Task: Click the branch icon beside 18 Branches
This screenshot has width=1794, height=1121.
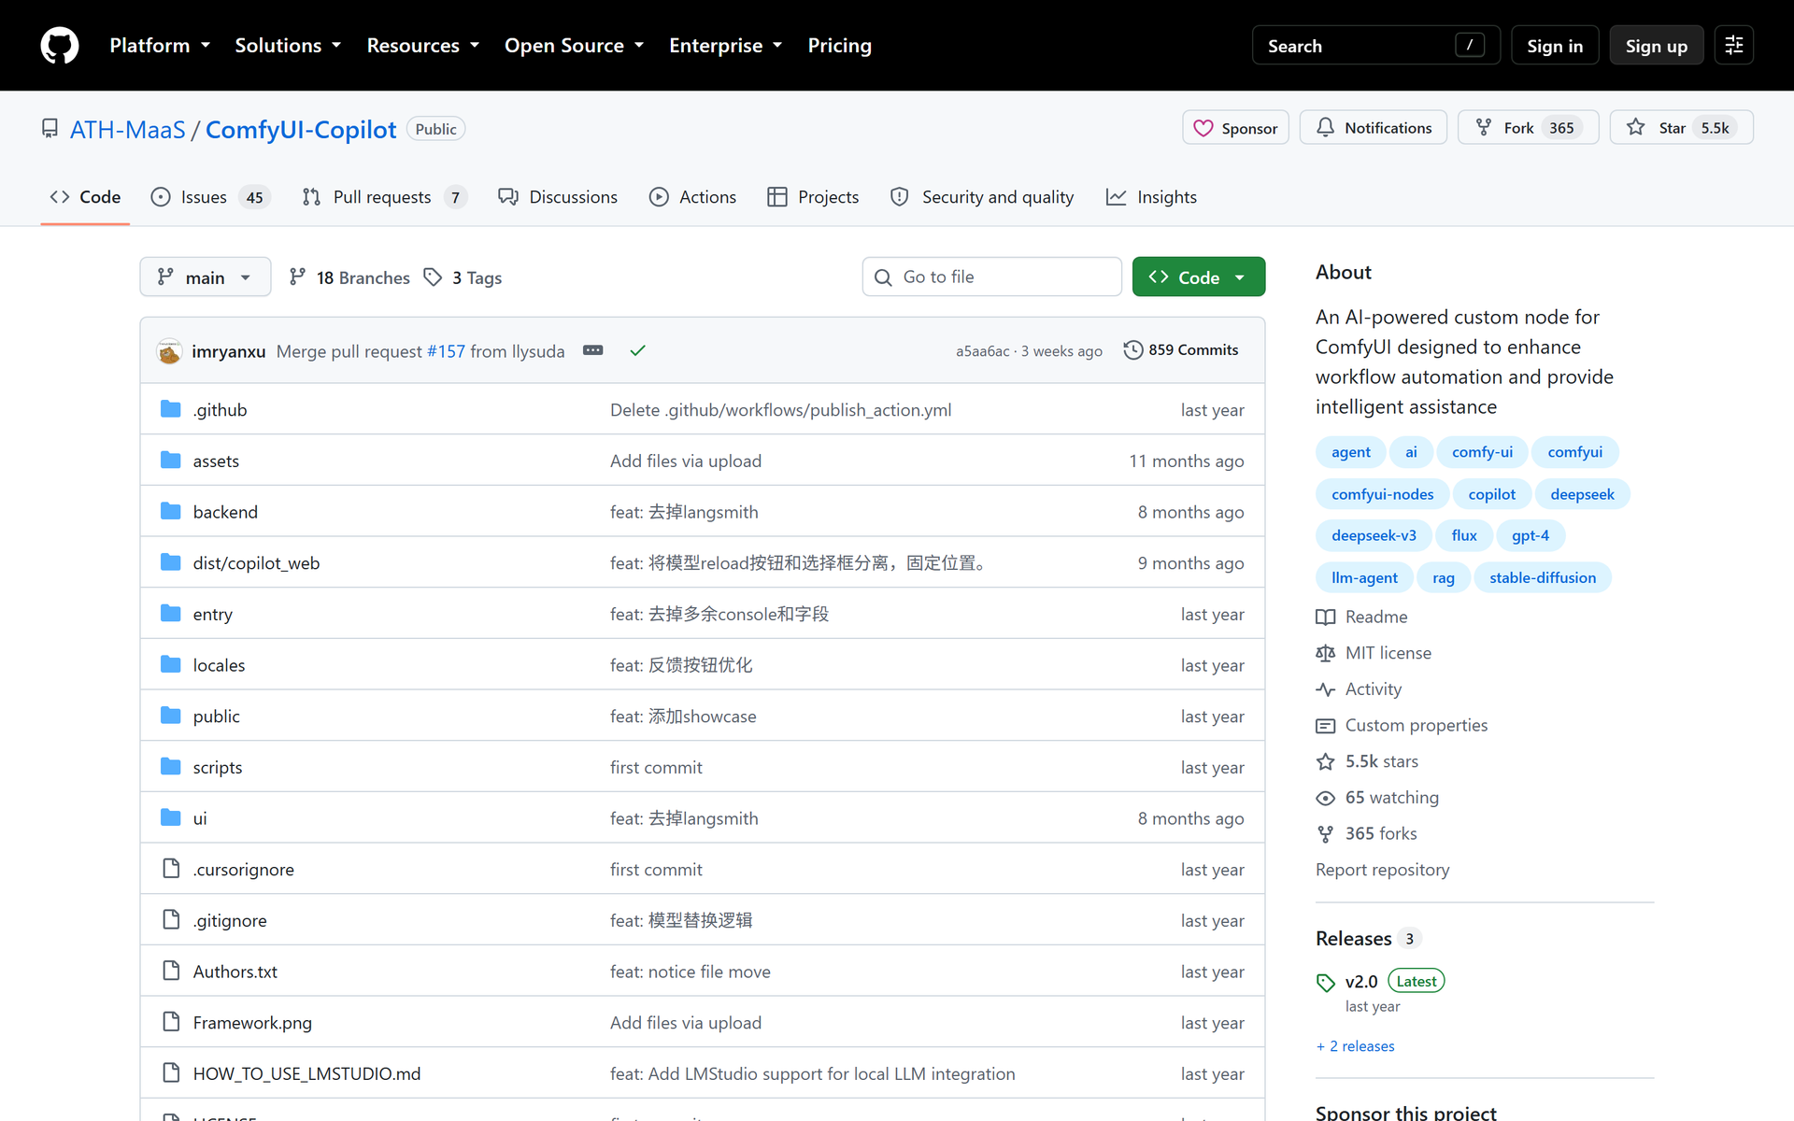Action: click(x=297, y=277)
